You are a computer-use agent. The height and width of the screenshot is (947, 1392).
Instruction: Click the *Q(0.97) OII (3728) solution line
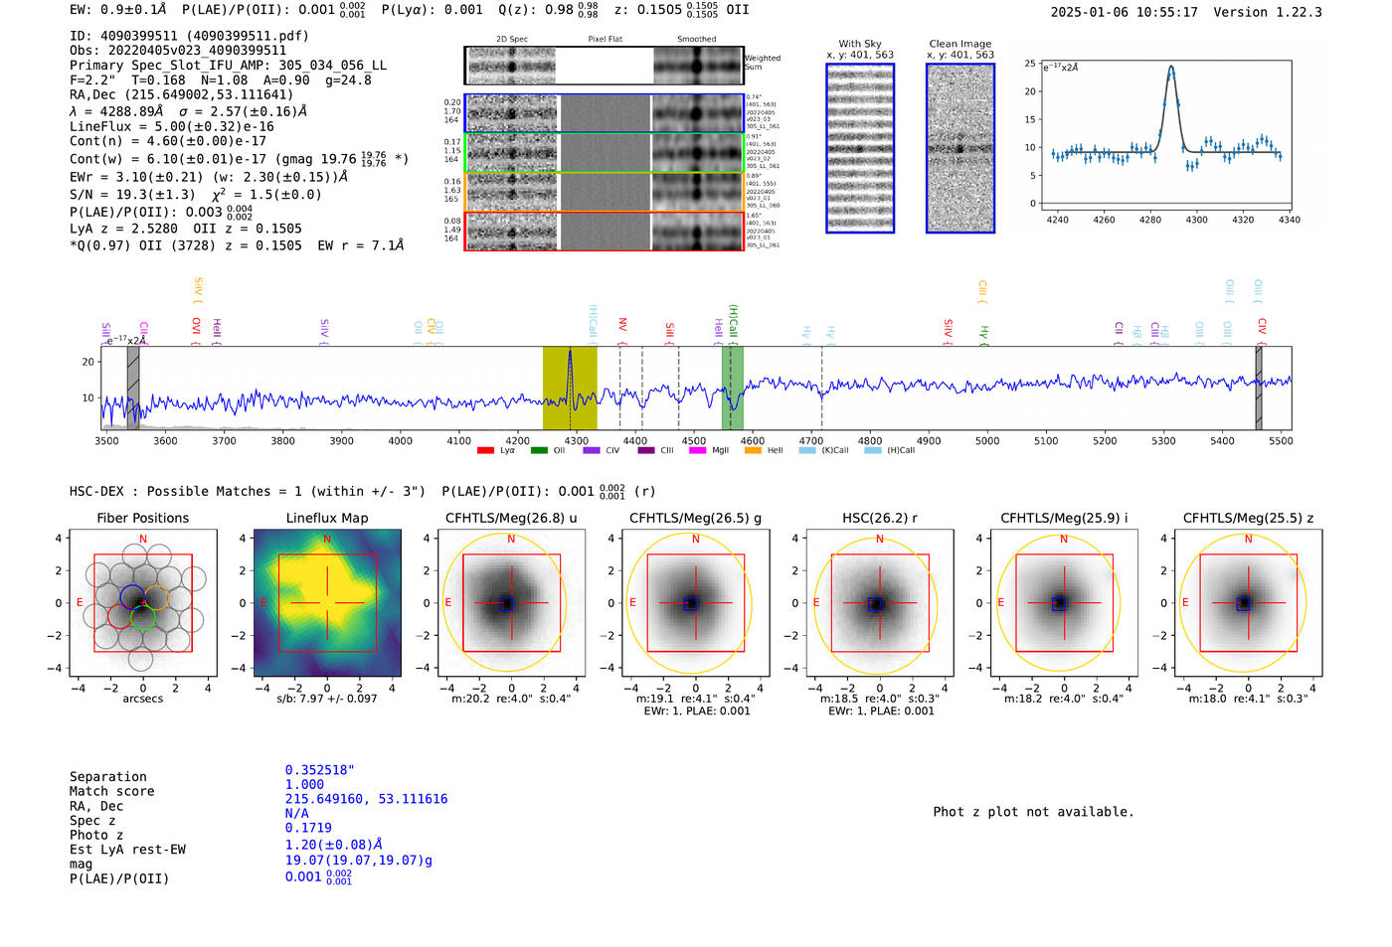[x=237, y=245]
